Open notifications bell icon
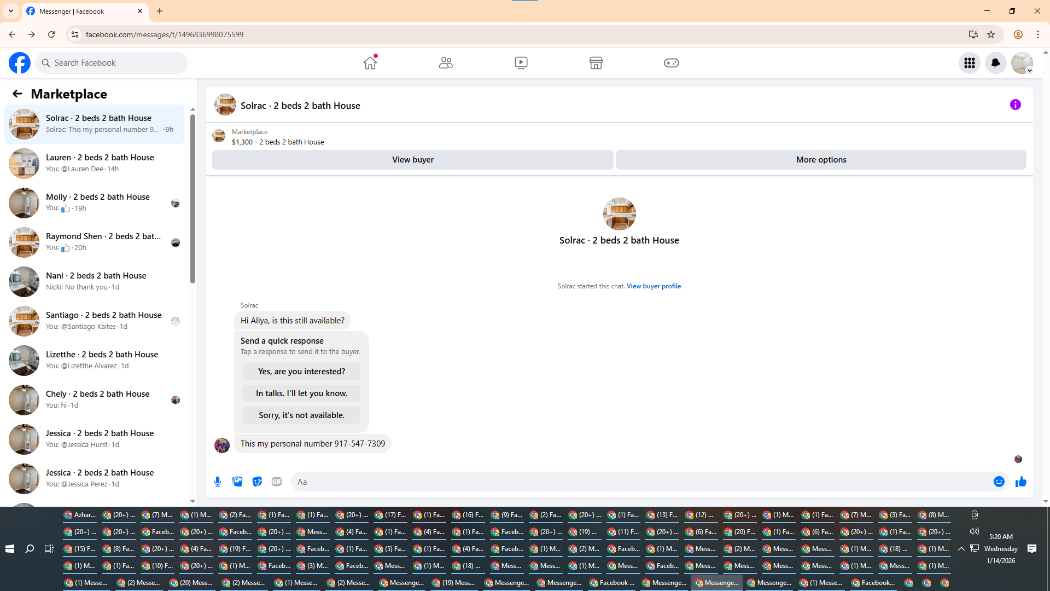This screenshot has width=1050, height=591. coord(995,63)
